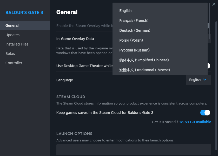The height and width of the screenshot is (156, 218).
Task: Switch to the Updates tab
Action: pyautogui.click(x=25, y=35)
